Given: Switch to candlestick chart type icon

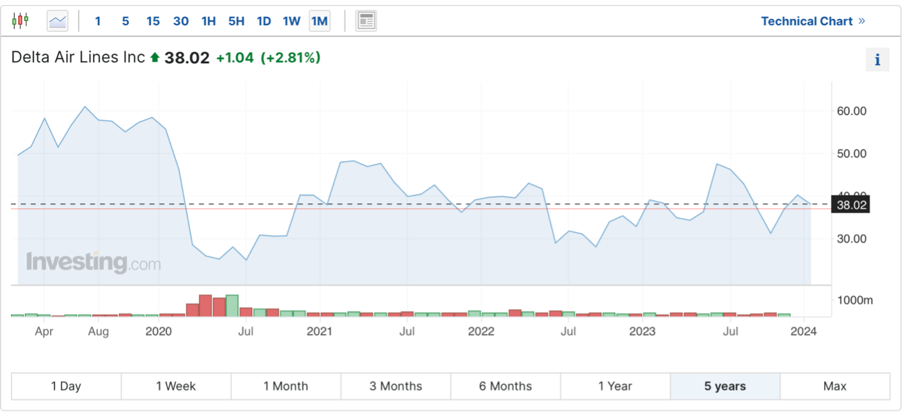Looking at the screenshot, I should click(20, 21).
